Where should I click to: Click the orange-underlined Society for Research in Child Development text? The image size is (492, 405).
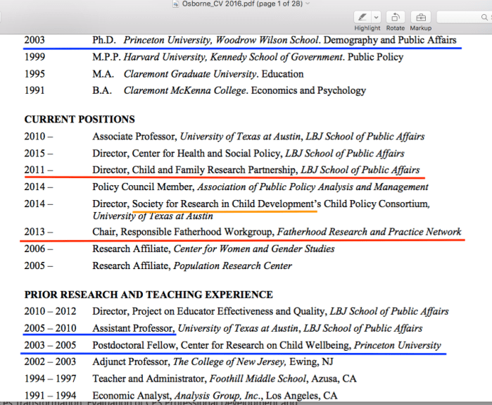[x=225, y=204]
